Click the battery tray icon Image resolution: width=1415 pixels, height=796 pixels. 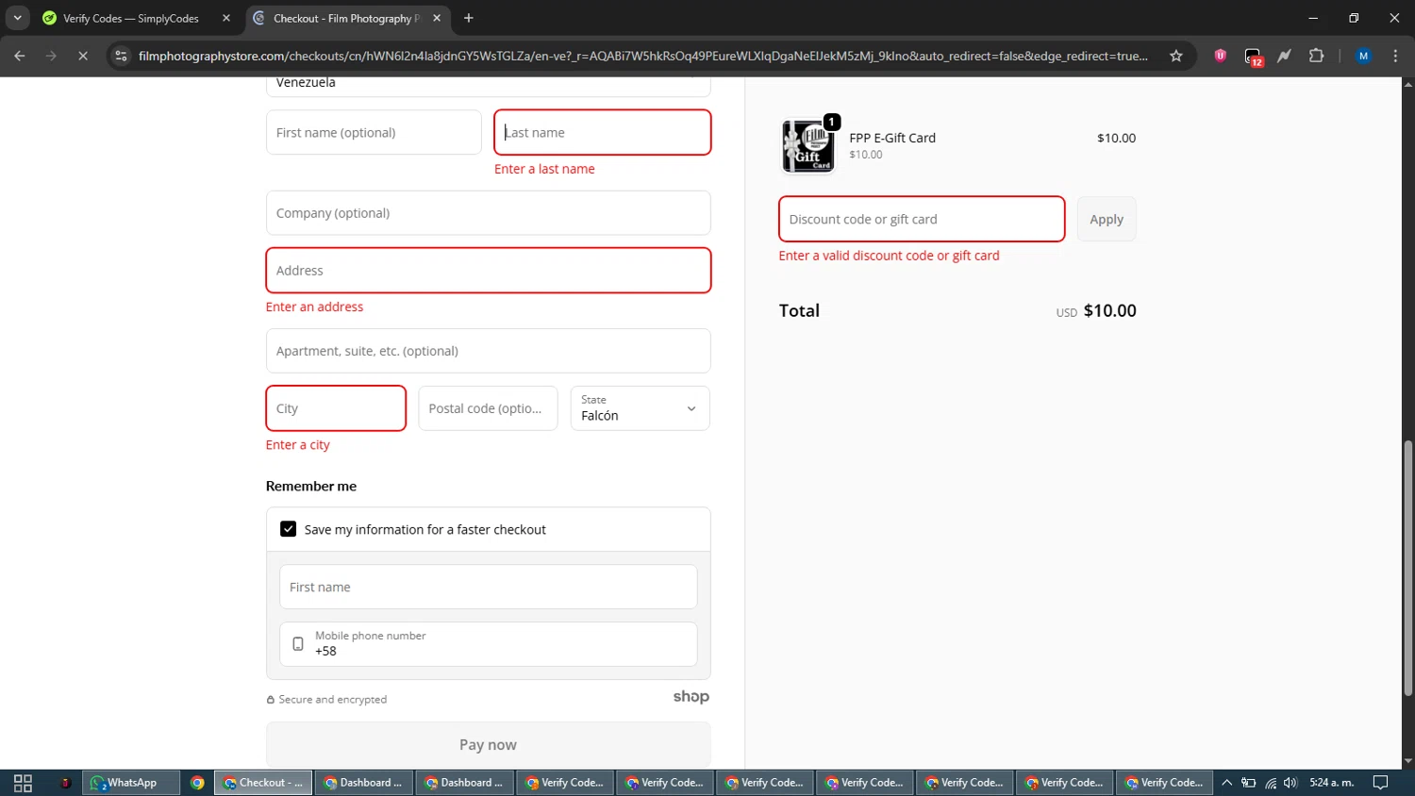pyautogui.click(x=1249, y=783)
